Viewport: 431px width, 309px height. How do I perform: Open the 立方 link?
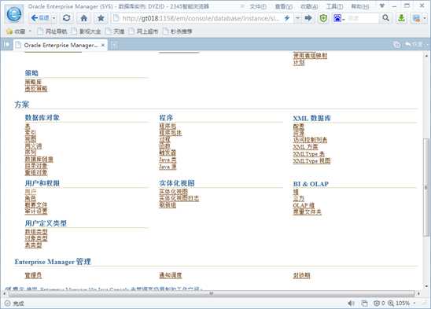[299, 198]
